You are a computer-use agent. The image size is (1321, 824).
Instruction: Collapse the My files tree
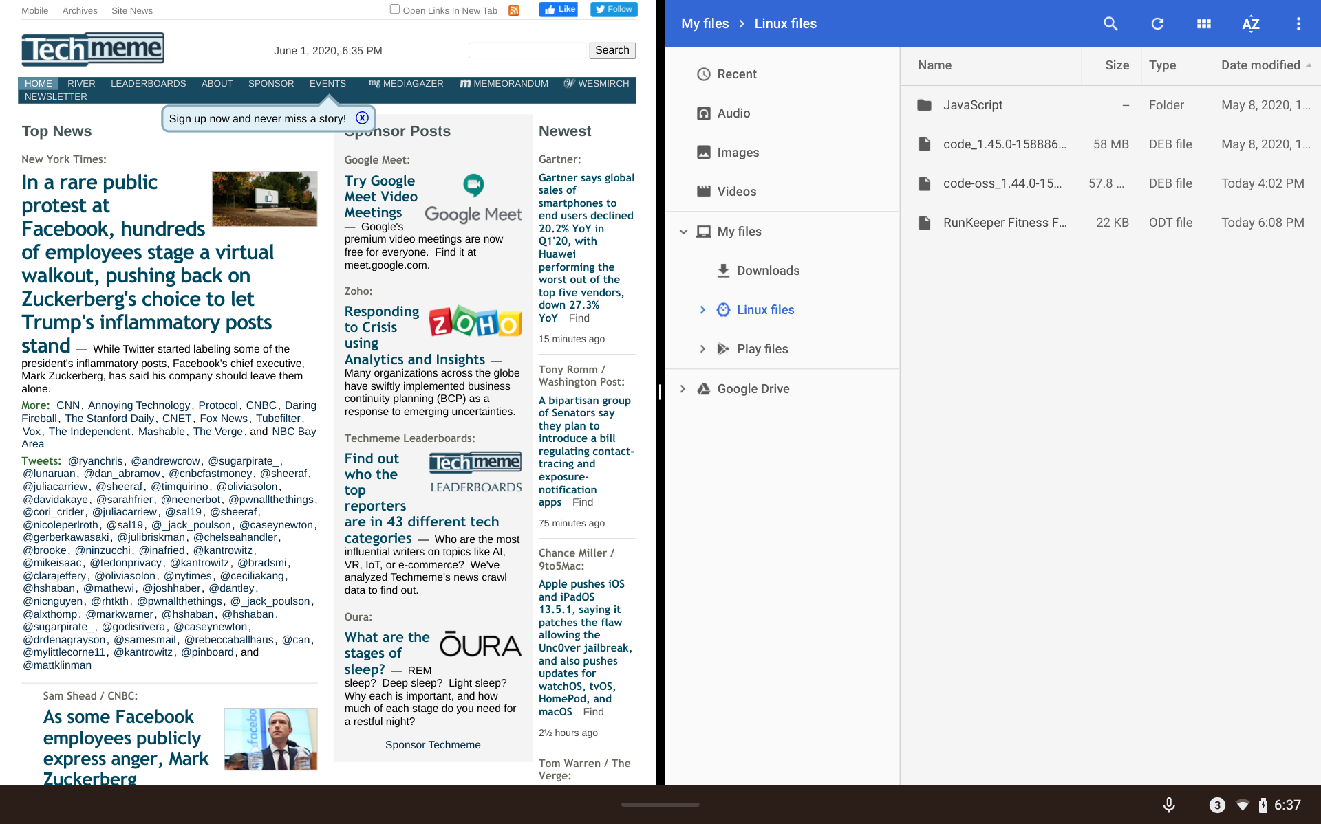(683, 232)
